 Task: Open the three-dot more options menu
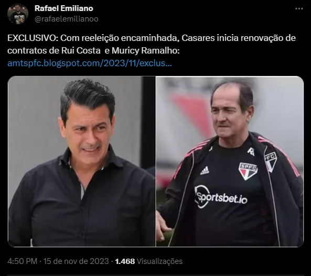(299, 9)
